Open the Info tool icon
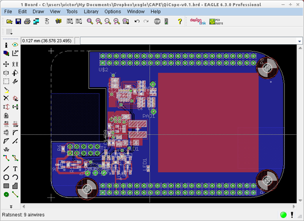 tap(6, 45)
